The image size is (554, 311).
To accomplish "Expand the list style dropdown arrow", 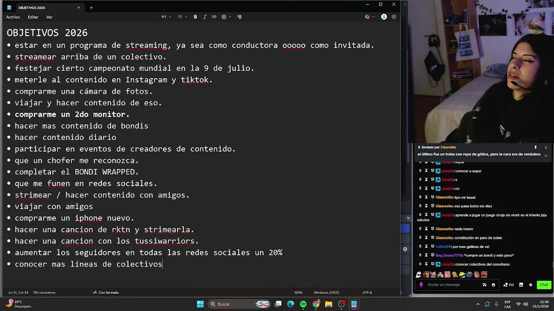I will [x=186, y=17].
